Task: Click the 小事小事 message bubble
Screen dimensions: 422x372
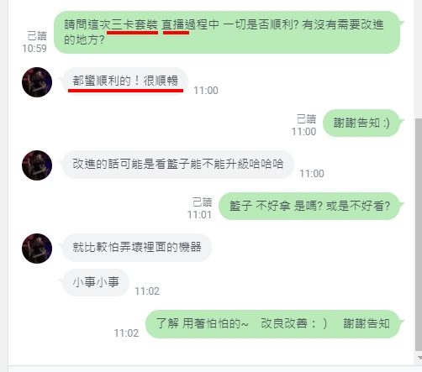Action: click(x=96, y=282)
